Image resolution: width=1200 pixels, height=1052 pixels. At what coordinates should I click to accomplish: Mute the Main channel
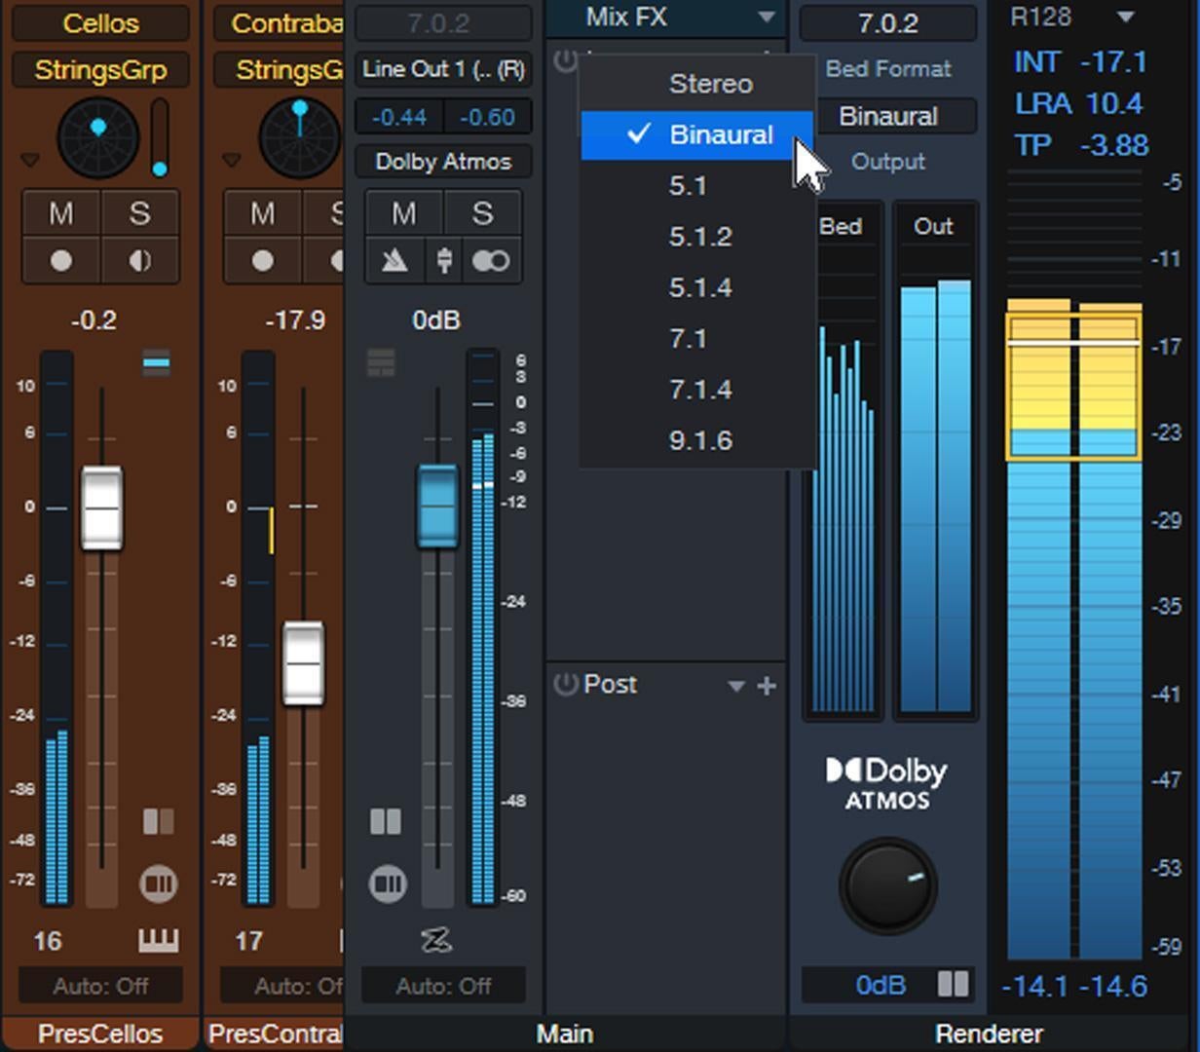tap(405, 212)
